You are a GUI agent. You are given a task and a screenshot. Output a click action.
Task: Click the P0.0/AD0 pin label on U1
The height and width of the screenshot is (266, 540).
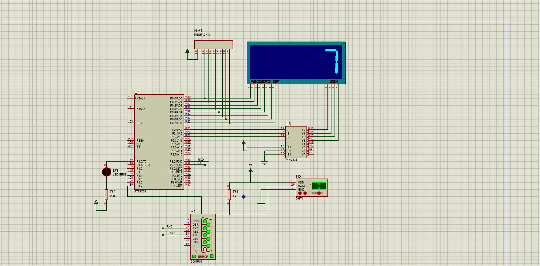click(176, 99)
